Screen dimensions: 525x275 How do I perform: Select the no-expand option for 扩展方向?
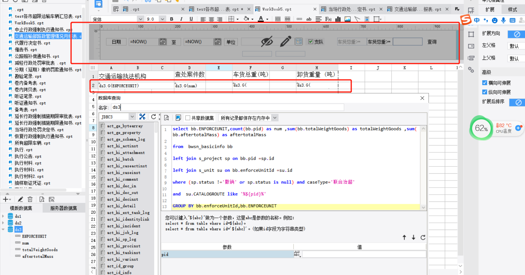517,34
